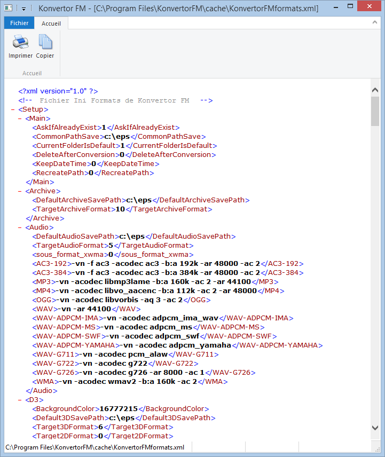385x457 pixels.
Task: Click the WAV-ADPCM-YAMAHA line
Action: tap(177, 345)
